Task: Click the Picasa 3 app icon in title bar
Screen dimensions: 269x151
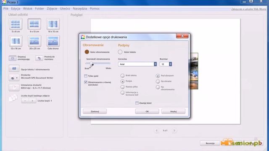Action: [4, 2]
